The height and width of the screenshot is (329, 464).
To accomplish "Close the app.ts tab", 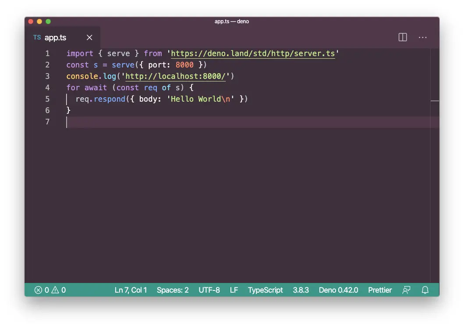I will [89, 38].
